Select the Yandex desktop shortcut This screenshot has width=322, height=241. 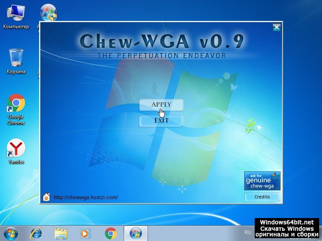coord(16,151)
